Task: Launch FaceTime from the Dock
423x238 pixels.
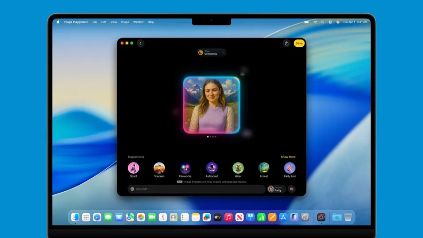Action: click(152, 217)
